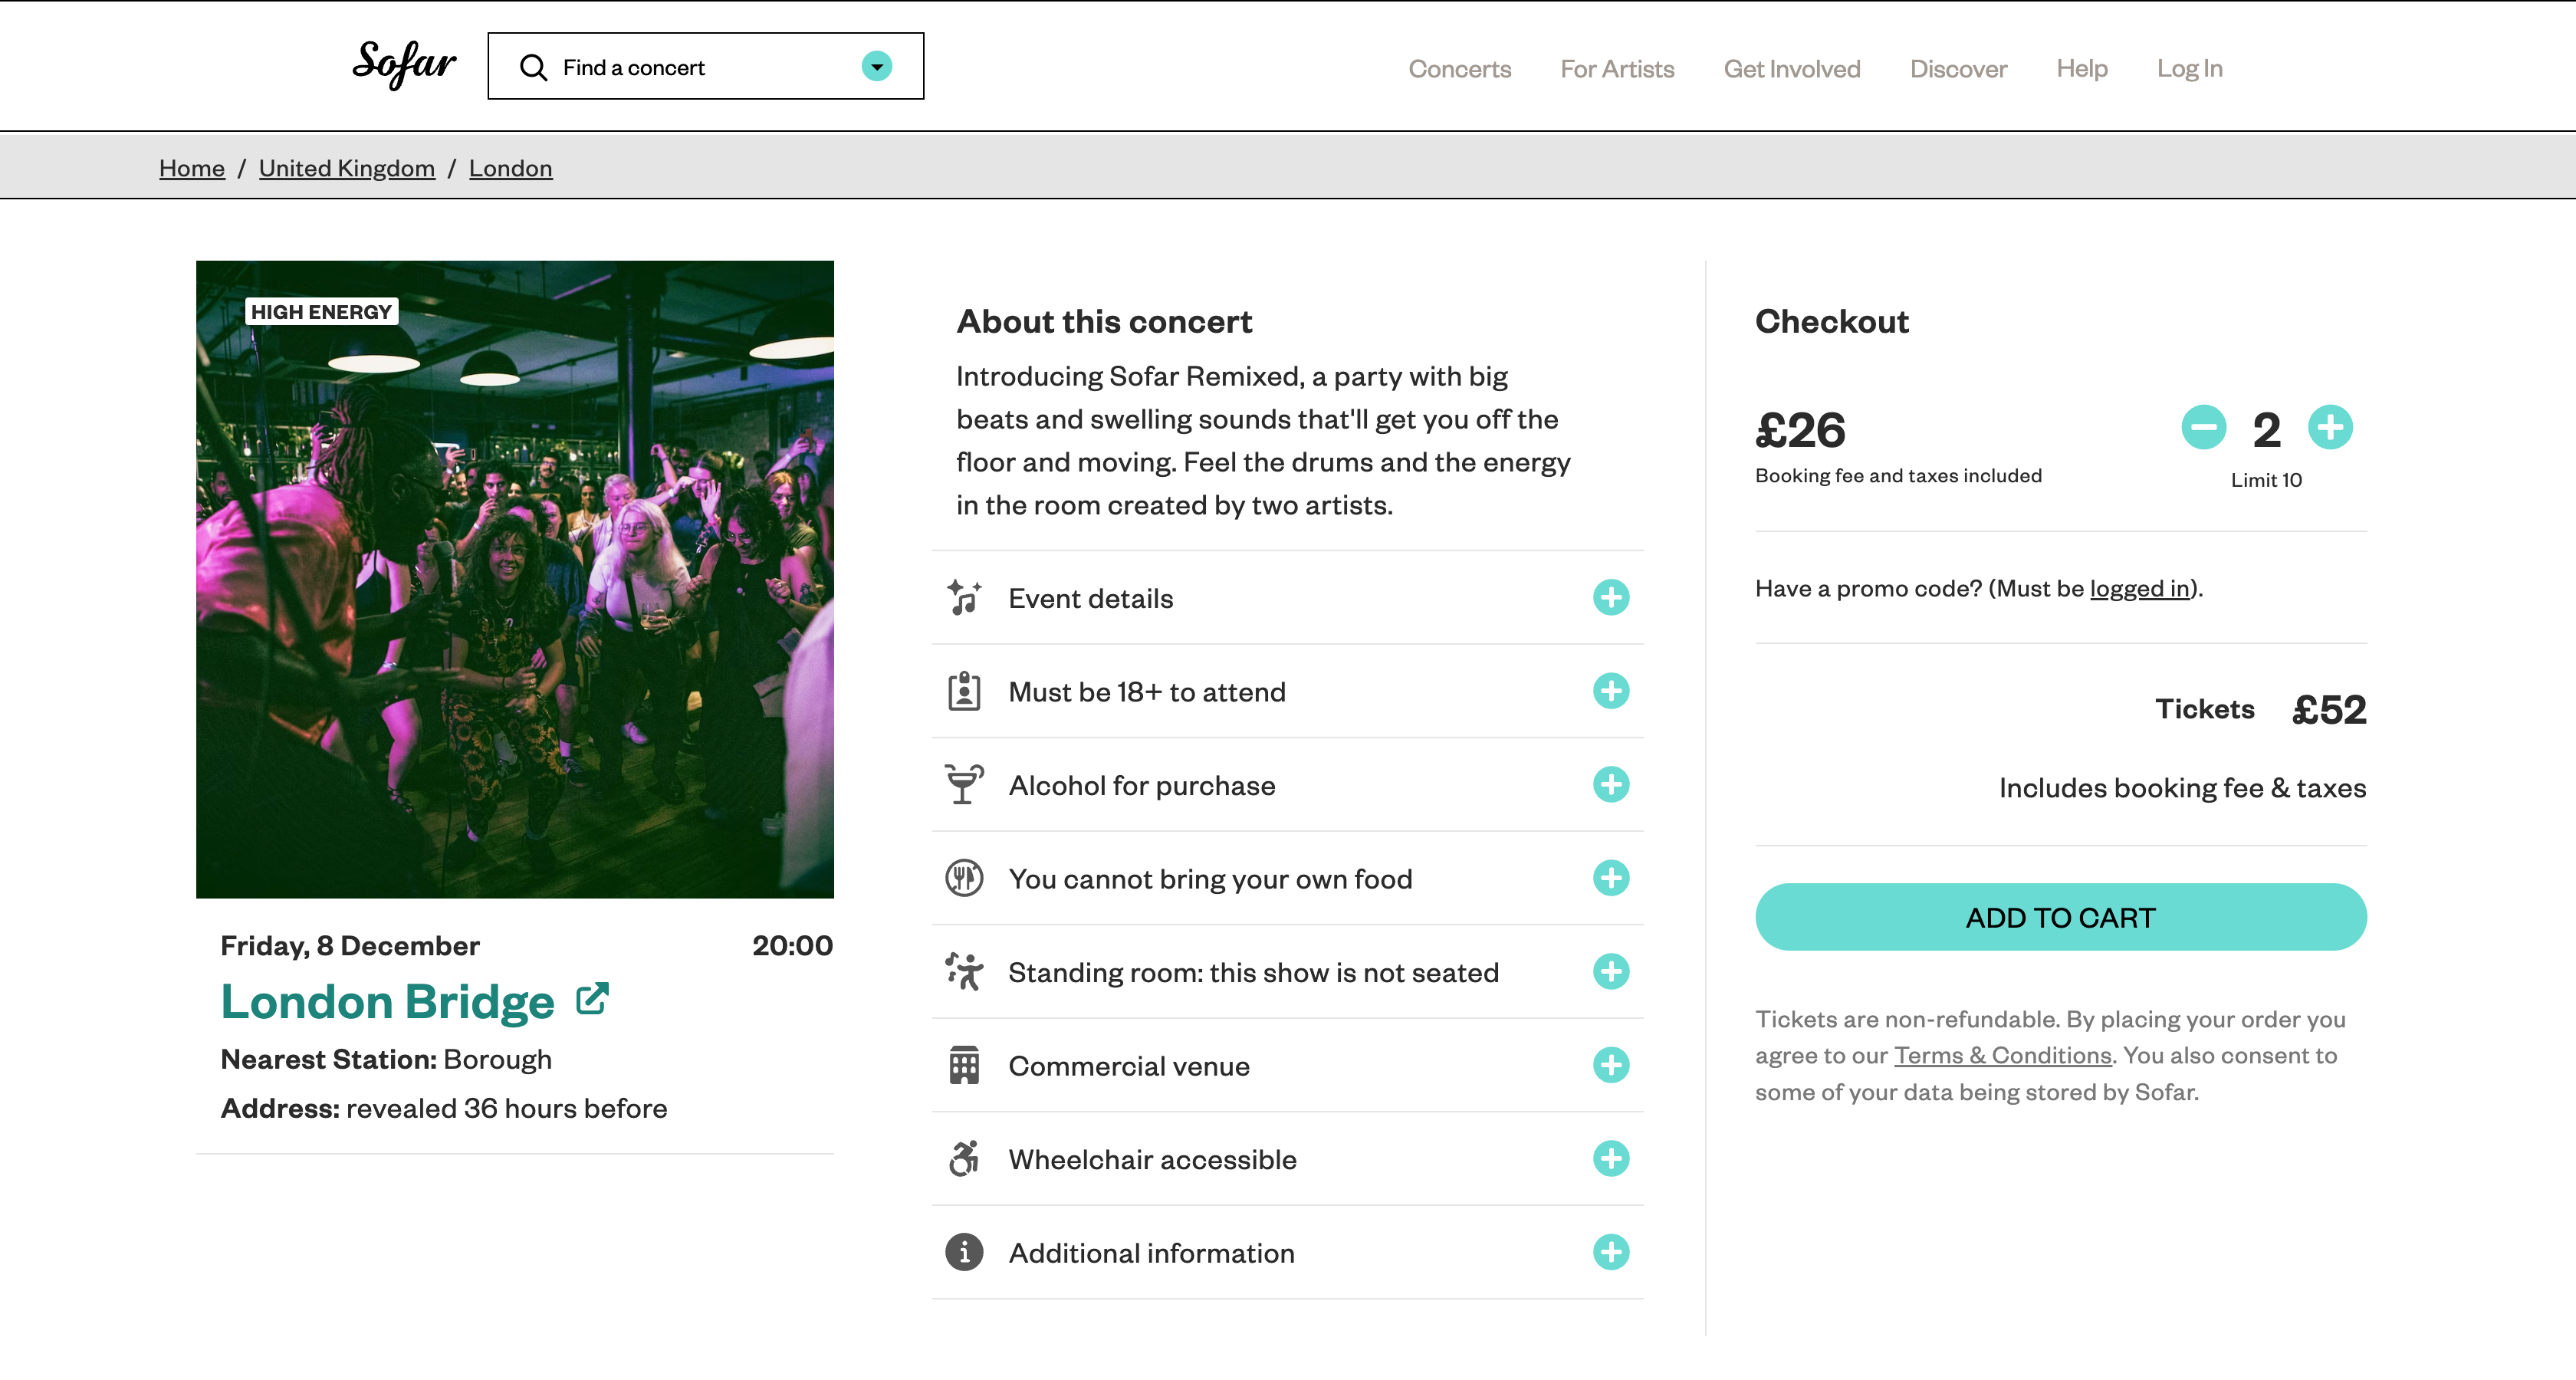The width and height of the screenshot is (2576, 1380).
Task: Decrease ticket quantity with minus button
Action: click(2203, 428)
